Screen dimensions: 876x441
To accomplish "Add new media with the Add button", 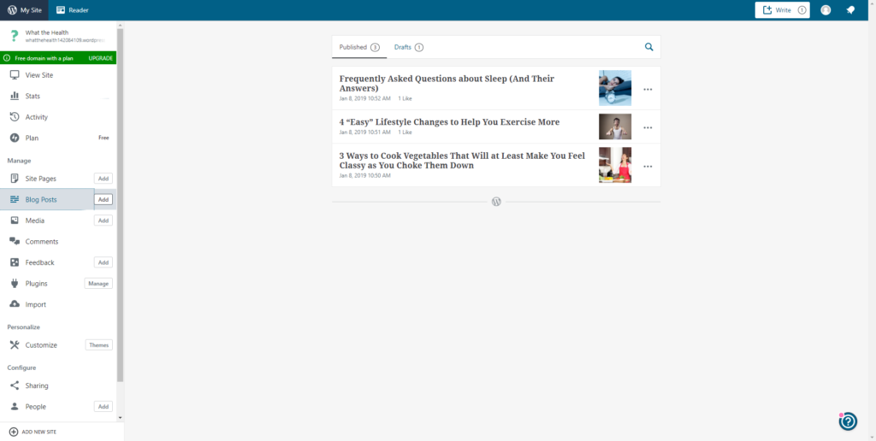I will click(104, 220).
